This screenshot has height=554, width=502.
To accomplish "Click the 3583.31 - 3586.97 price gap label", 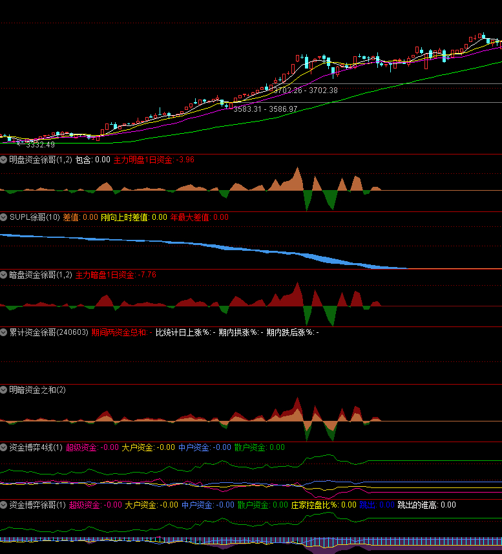I will [265, 109].
